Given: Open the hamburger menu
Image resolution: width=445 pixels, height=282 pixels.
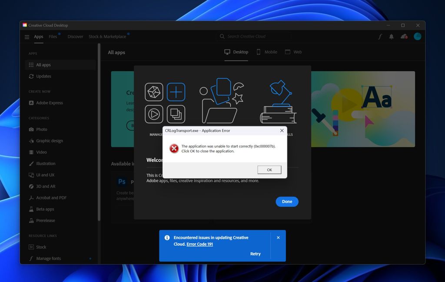Looking at the screenshot, I should click(27, 37).
